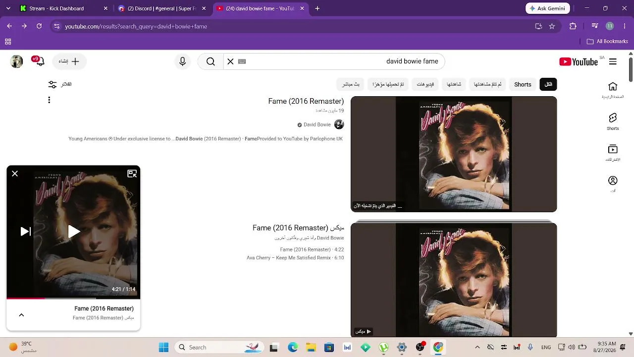Select the Recently uploaded filter chip
Viewport: 634px width, 357px height.
click(388, 84)
